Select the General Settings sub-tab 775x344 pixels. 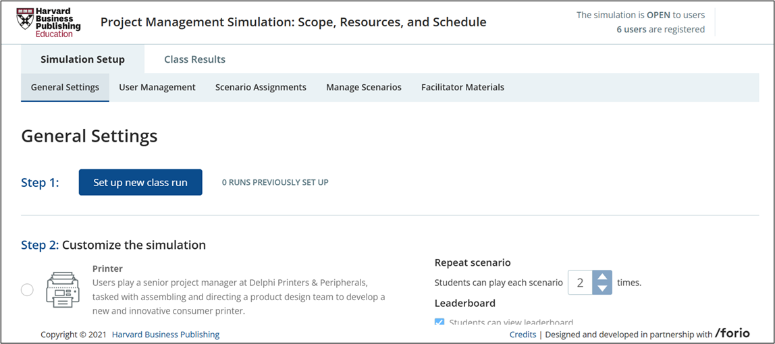pyautogui.click(x=65, y=87)
